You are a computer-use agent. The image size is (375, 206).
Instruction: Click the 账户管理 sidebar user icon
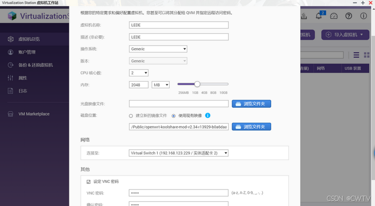[x=11, y=52]
